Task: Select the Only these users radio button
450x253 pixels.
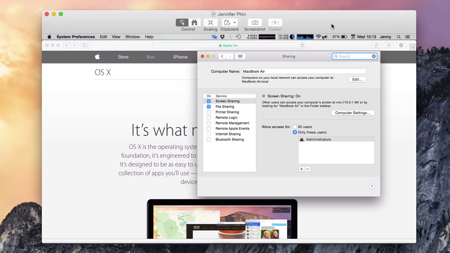Action: coord(295,132)
